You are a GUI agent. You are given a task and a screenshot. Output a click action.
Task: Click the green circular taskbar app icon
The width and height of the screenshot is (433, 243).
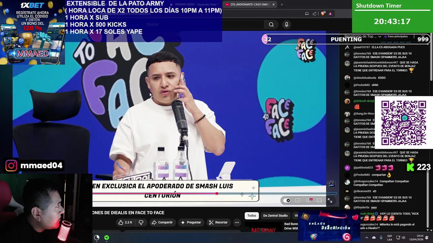click(107, 238)
